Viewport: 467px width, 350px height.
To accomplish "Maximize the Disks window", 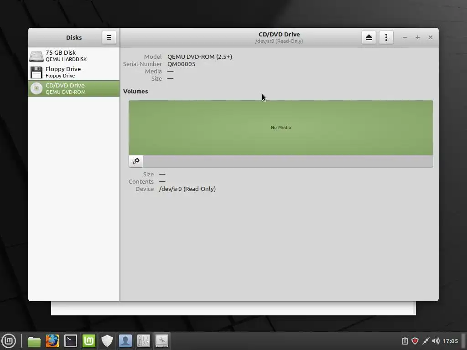I will [x=418, y=37].
